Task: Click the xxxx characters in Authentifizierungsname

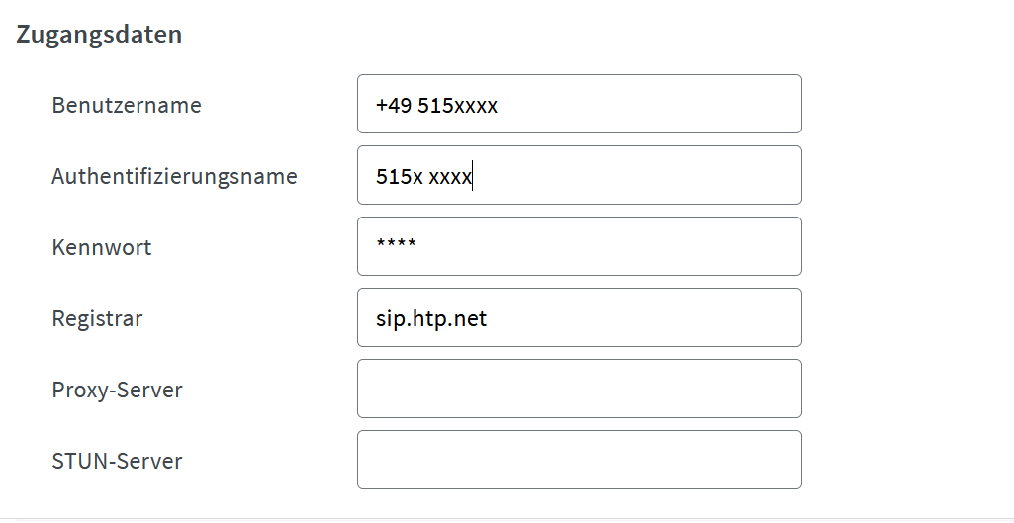Action: [x=450, y=177]
